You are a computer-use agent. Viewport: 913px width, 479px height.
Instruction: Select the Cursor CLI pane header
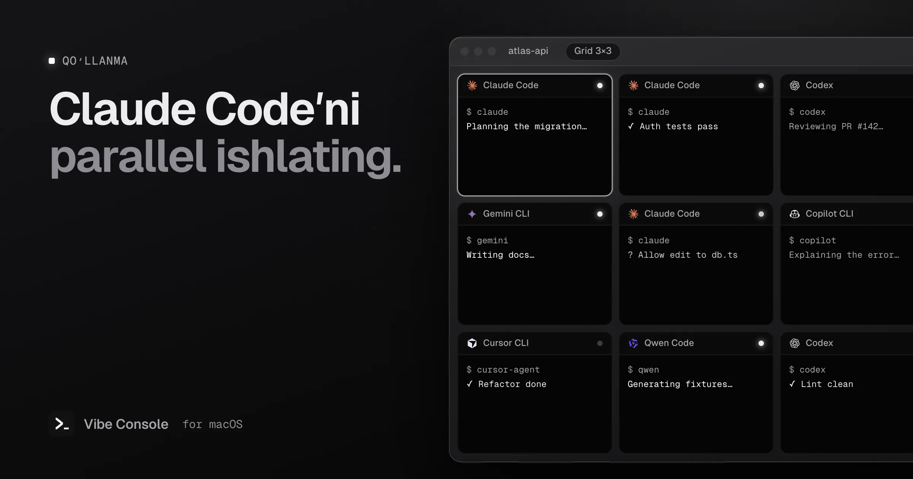(535, 343)
